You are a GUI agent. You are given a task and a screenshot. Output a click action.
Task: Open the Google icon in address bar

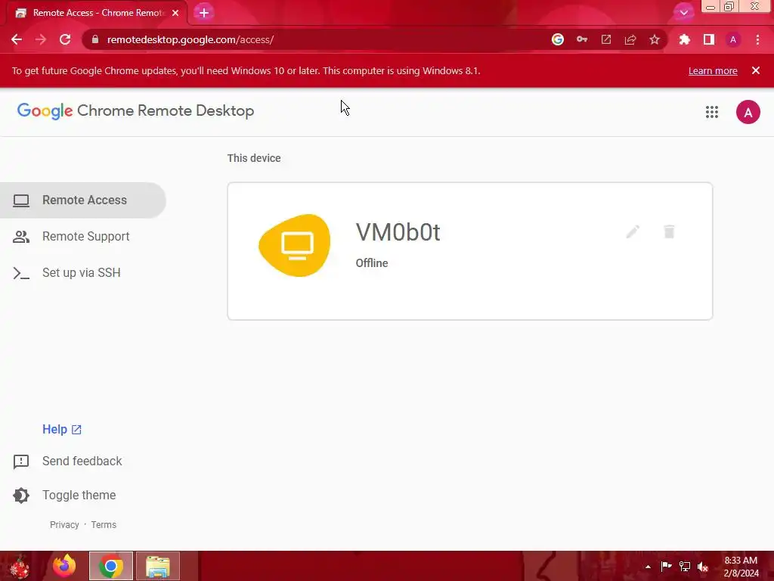pos(558,39)
